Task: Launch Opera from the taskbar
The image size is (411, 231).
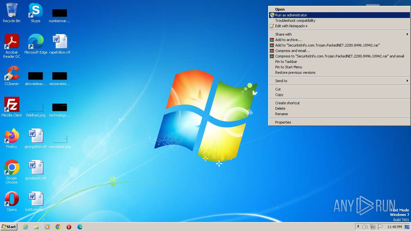Action: coord(69,227)
